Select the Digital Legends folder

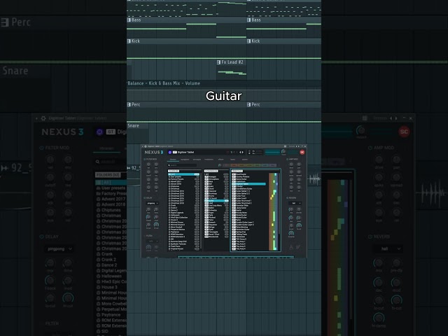point(183,213)
